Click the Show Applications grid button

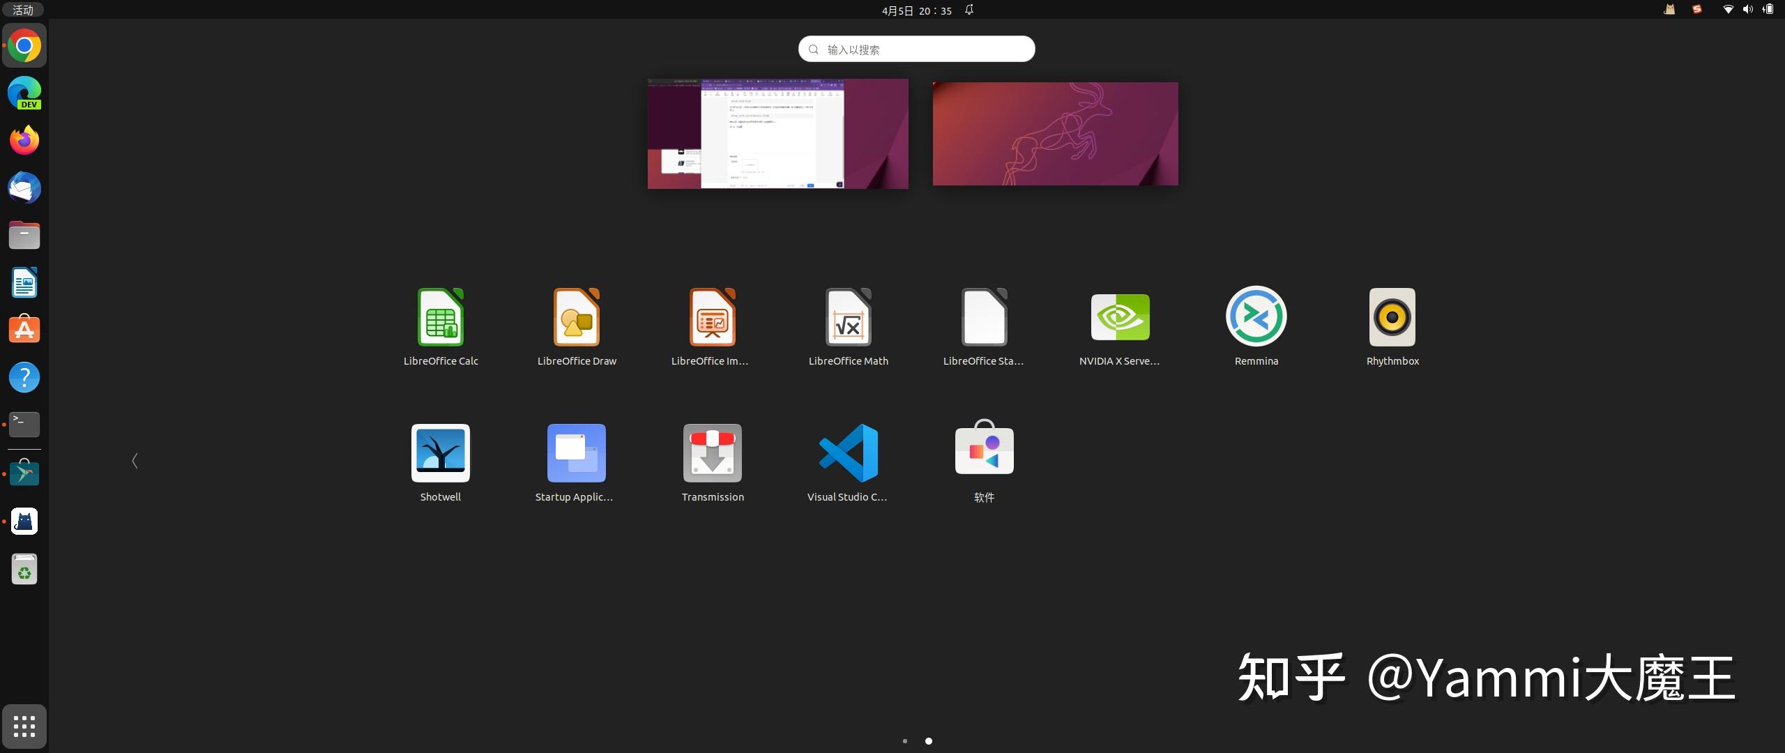click(24, 726)
